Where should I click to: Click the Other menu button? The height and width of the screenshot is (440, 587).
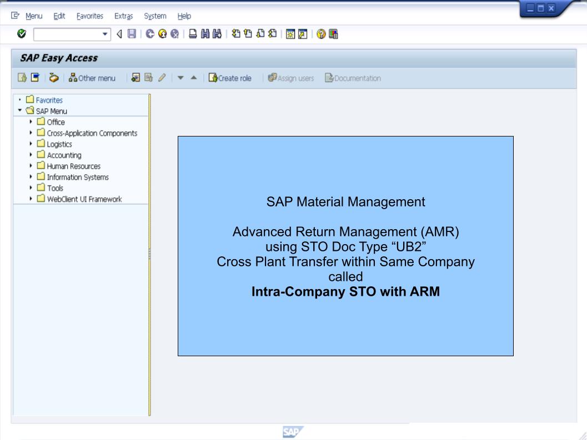coord(92,78)
